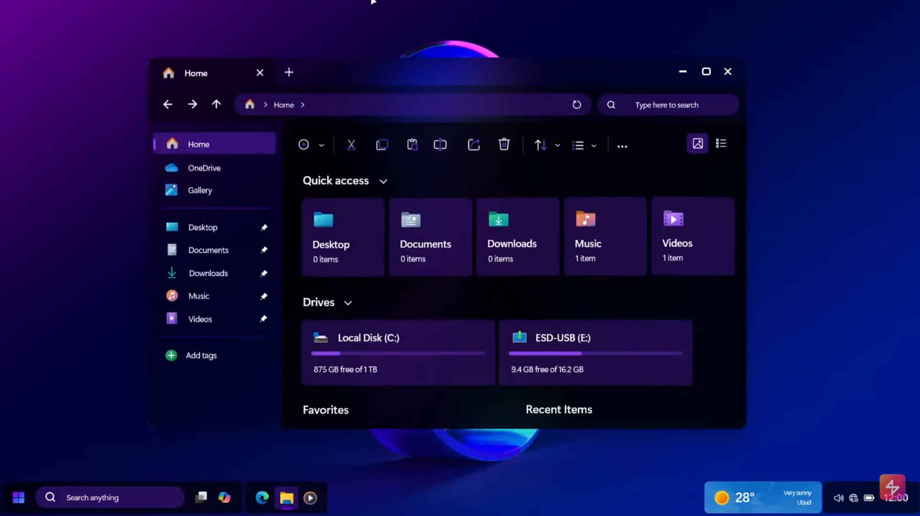The image size is (920, 516).
Task: Click the Copy icon
Action: pos(381,145)
